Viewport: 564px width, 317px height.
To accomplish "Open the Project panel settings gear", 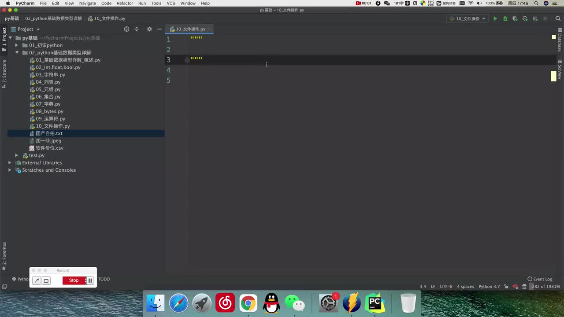I will click(x=149, y=29).
